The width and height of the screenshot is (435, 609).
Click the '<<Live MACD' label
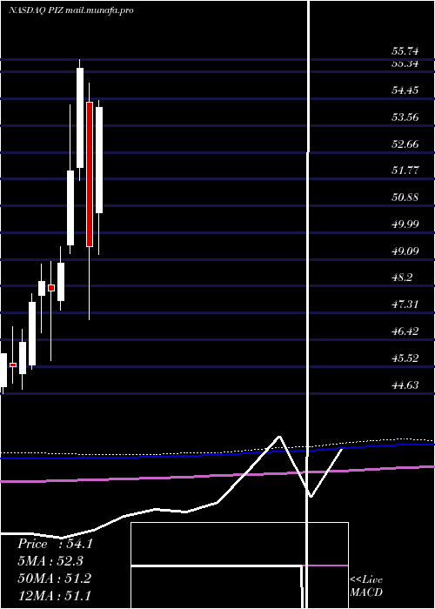pyautogui.click(x=366, y=586)
